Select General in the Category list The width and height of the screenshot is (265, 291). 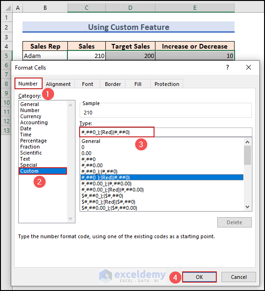tap(43, 104)
